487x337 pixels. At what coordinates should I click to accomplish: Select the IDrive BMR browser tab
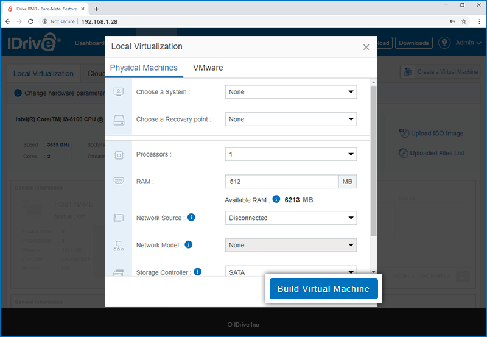[46, 9]
